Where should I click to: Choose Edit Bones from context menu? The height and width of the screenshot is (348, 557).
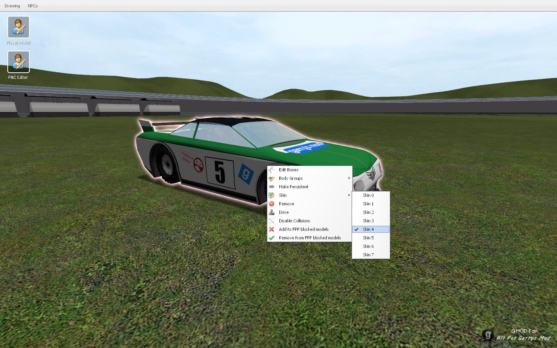[309, 170]
